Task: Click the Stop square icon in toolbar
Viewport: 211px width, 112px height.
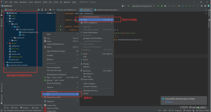Action: coord(174,6)
